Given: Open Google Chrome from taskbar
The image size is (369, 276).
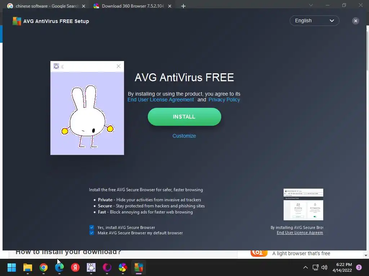Looking at the screenshot, I should (x=44, y=267).
